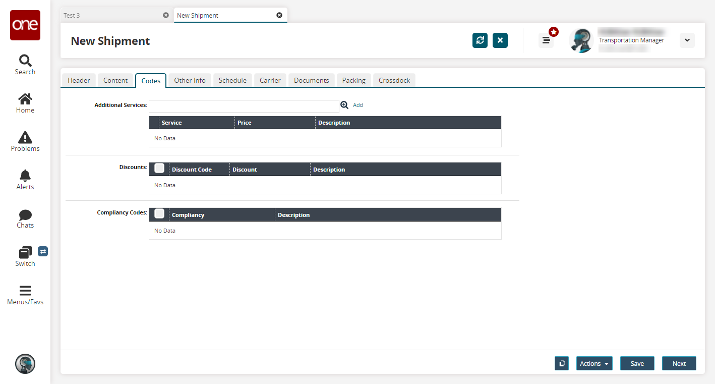Close the Test 3 tab
The image size is (715, 384).
pyautogui.click(x=166, y=15)
